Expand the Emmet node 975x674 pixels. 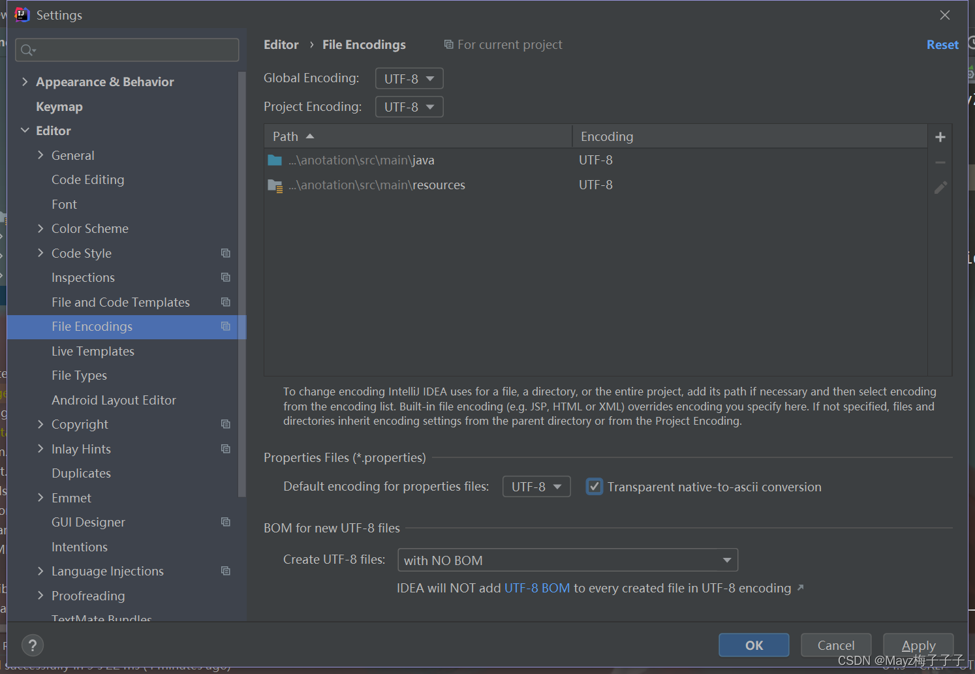pos(40,498)
